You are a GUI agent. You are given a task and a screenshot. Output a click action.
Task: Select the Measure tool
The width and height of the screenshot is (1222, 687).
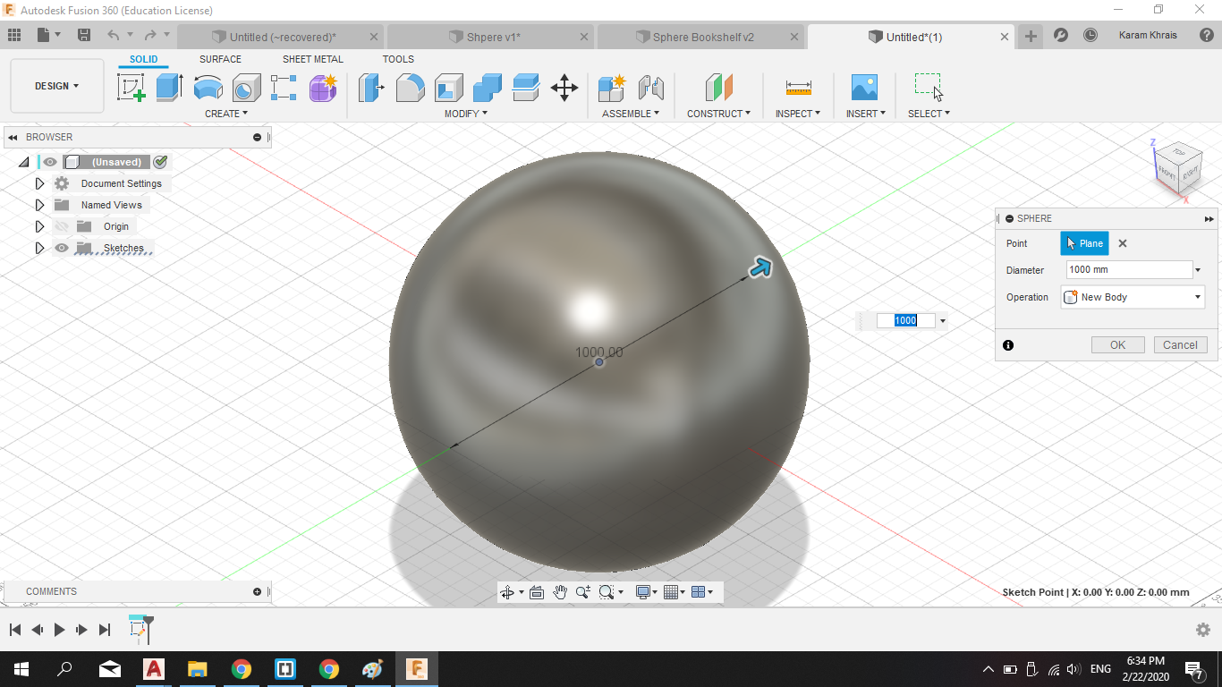pyautogui.click(x=799, y=87)
